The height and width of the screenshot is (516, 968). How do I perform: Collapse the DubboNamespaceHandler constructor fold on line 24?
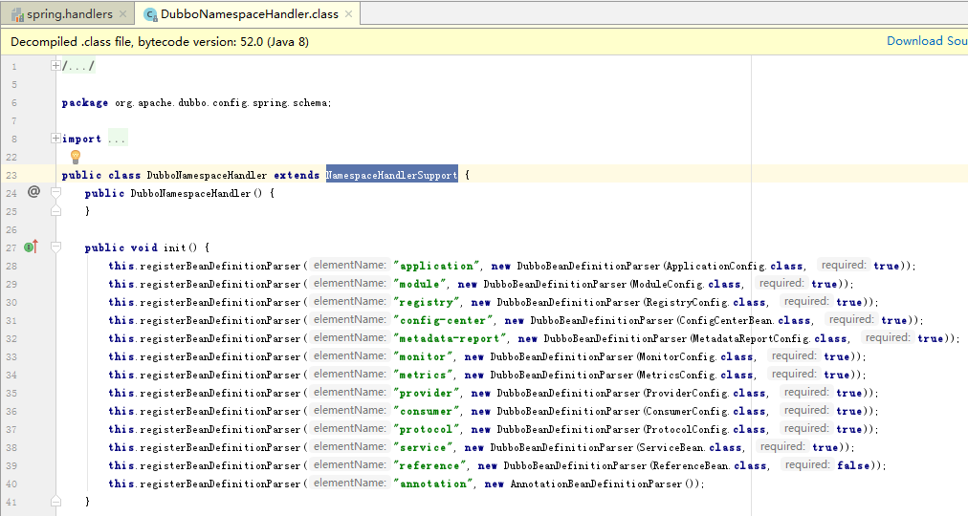[x=55, y=193]
